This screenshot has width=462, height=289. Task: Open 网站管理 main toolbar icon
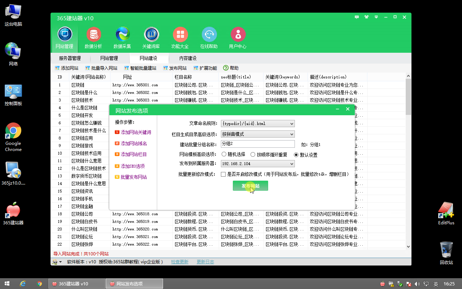tap(65, 38)
